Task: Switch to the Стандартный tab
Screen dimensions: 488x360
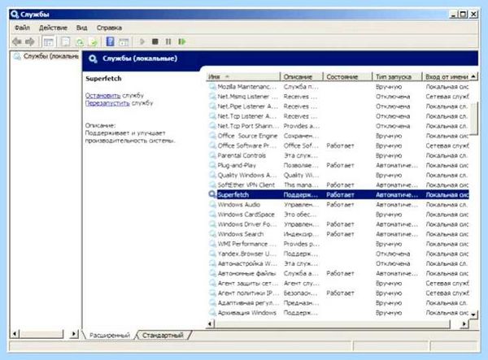Action: pyautogui.click(x=163, y=335)
